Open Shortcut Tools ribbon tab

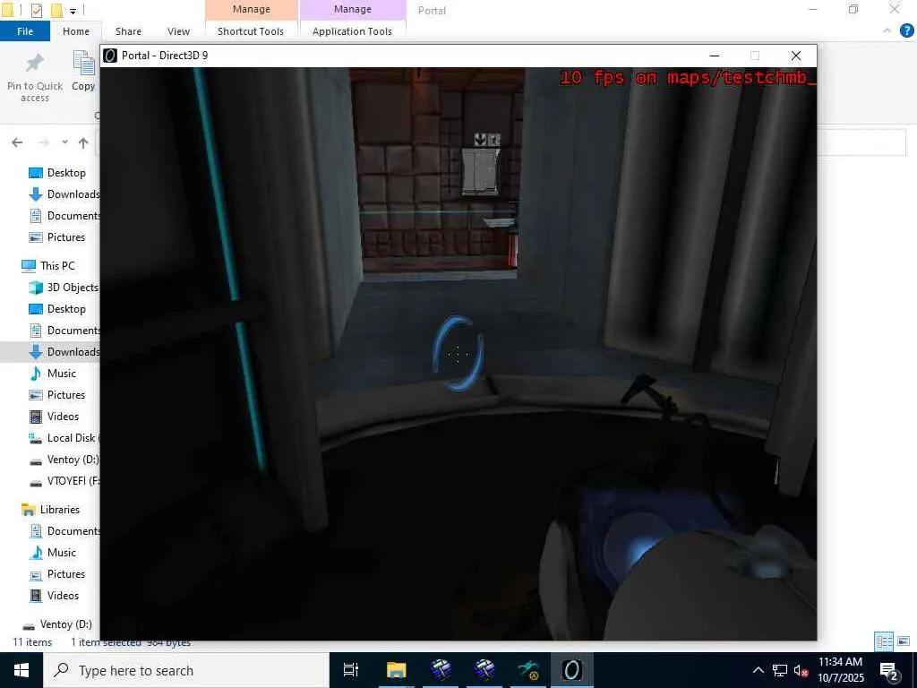(x=251, y=31)
